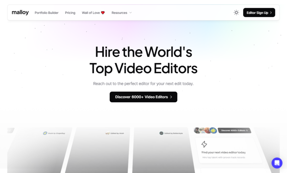The height and width of the screenshot is (173, 287).
Task: Open the Bolterstyle video preview card
Action: click(163, 150)
